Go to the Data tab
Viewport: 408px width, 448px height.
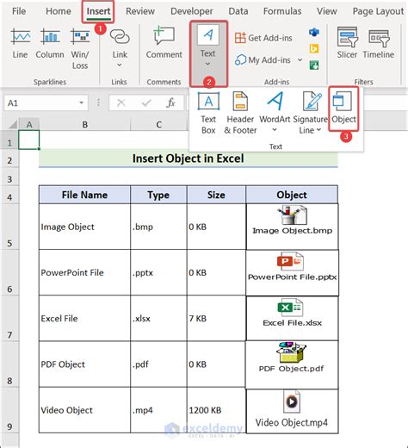tap(238, 11)
